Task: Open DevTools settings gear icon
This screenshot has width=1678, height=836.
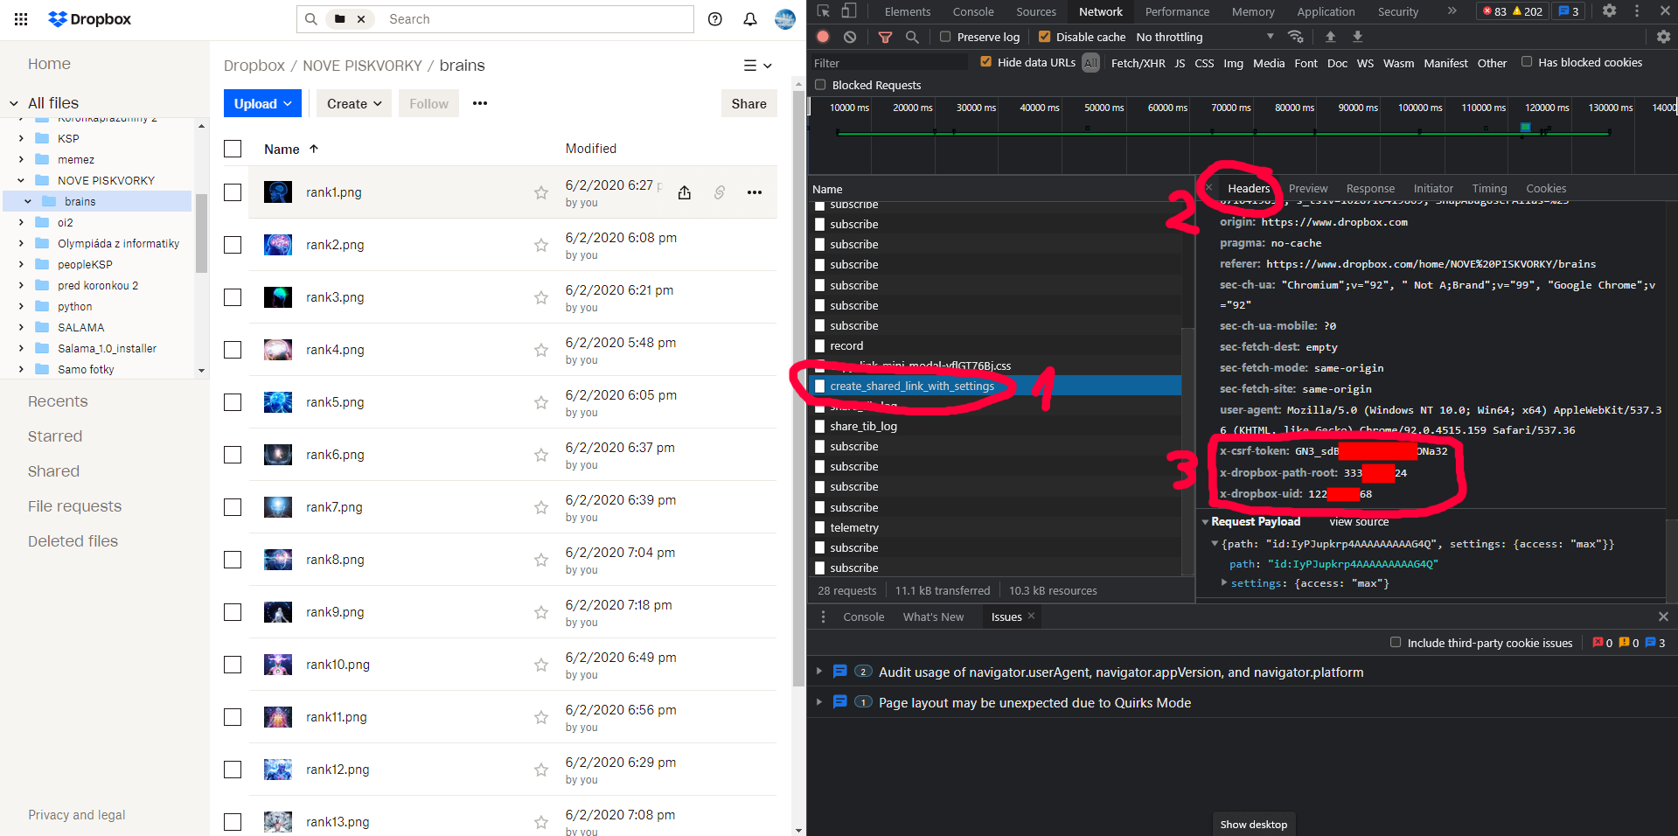Action: pyautogui.click(x=1609, y=11)
